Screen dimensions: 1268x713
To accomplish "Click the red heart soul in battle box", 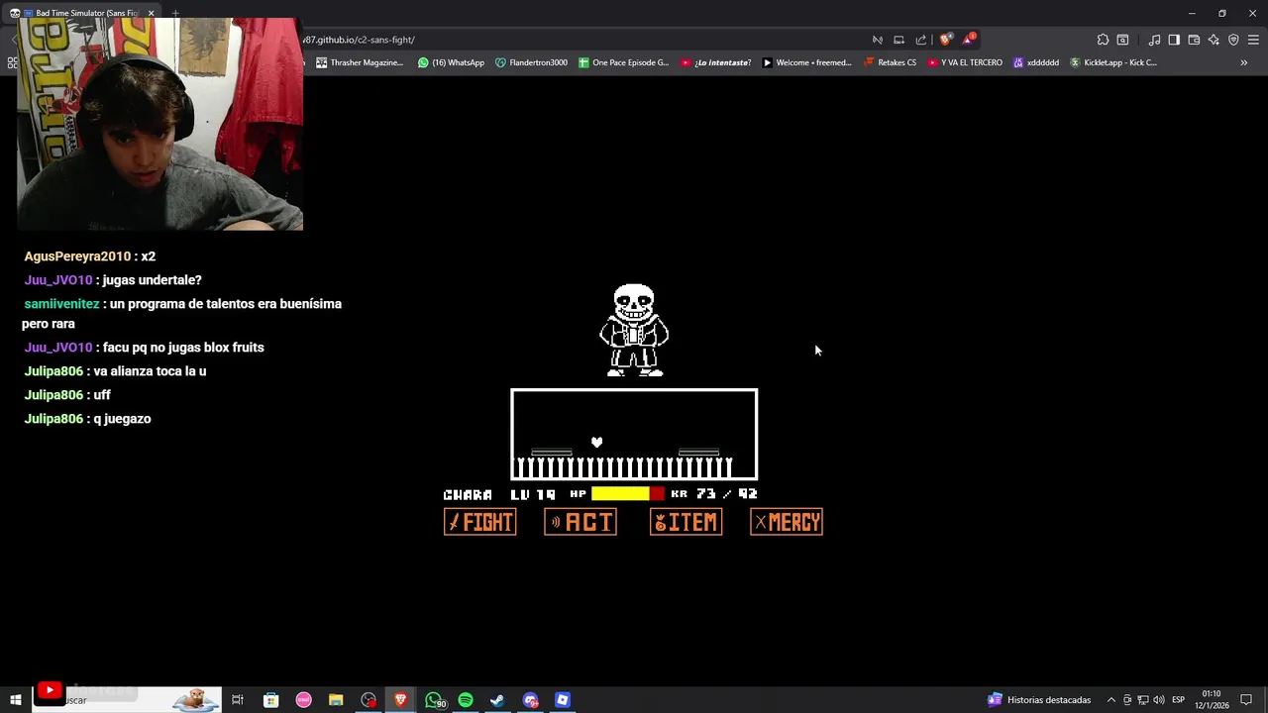I will click(x=596, y=442).
